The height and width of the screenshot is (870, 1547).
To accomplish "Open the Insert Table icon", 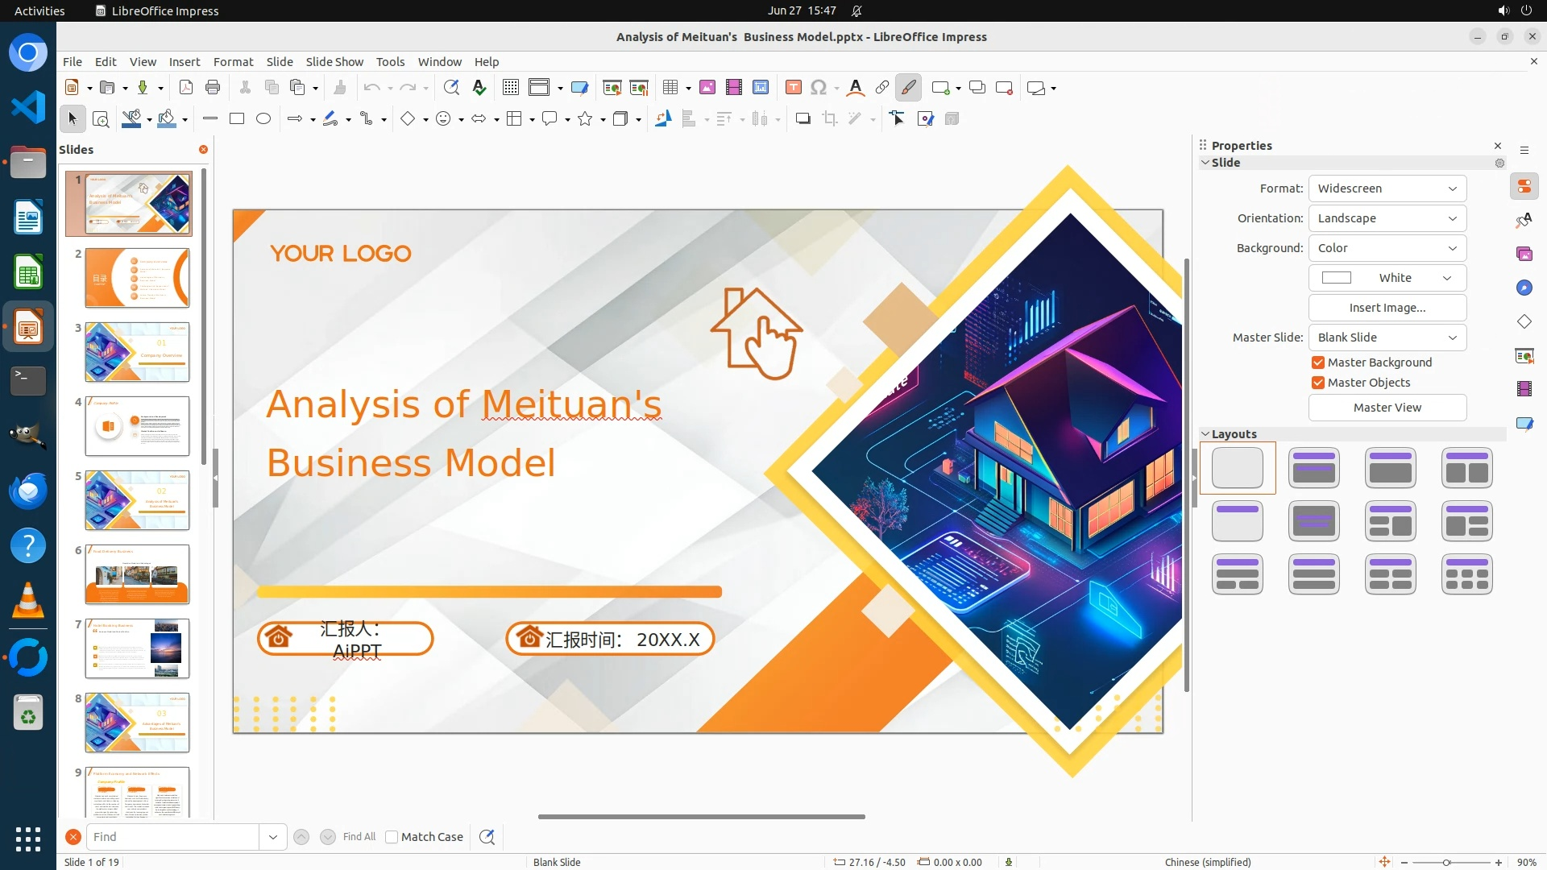I will coord(670,88).
